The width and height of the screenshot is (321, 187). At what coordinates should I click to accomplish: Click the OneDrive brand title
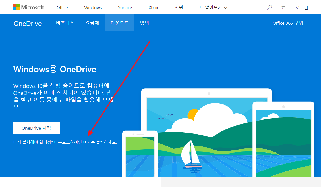click(x=28, y=24)
